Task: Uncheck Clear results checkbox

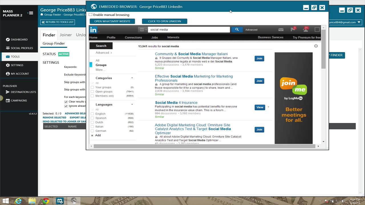Action: coord(66,102)
